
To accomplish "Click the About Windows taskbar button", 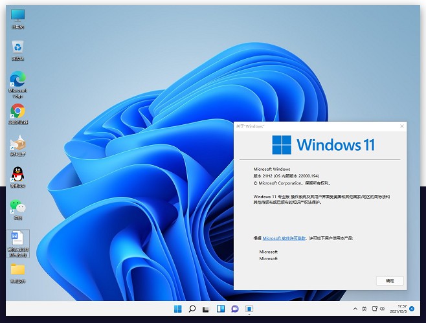I will click(x=249, y=309).
